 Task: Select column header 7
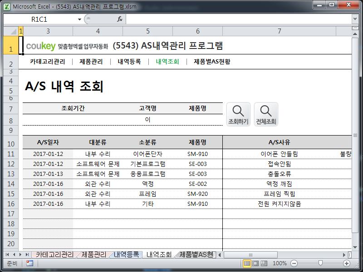279,31
